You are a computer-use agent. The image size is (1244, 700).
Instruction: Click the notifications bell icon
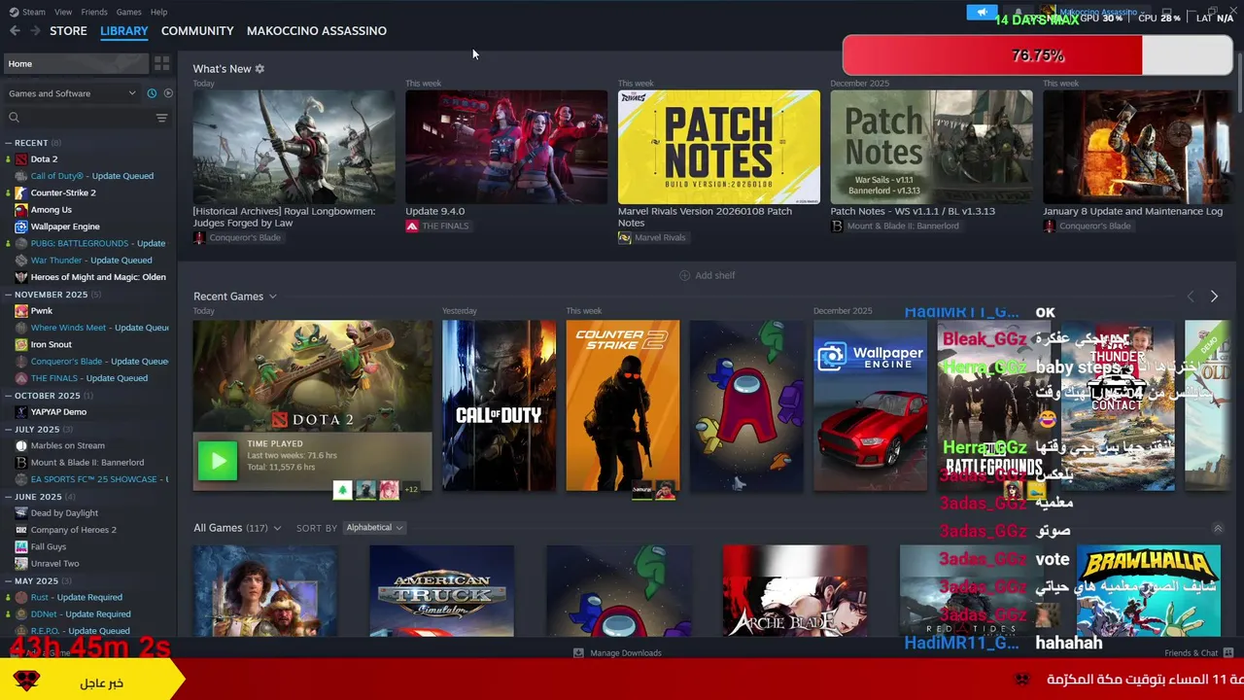1018,13
